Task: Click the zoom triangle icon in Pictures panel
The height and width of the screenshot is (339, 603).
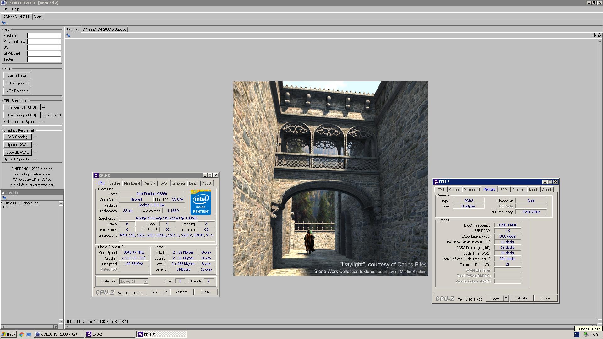Action: click(x=599, y=35)
